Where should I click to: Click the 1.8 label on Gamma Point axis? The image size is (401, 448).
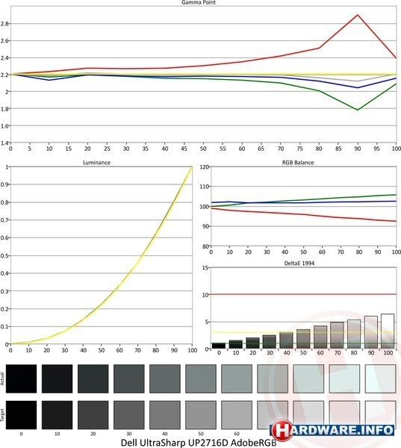[4, 109]
